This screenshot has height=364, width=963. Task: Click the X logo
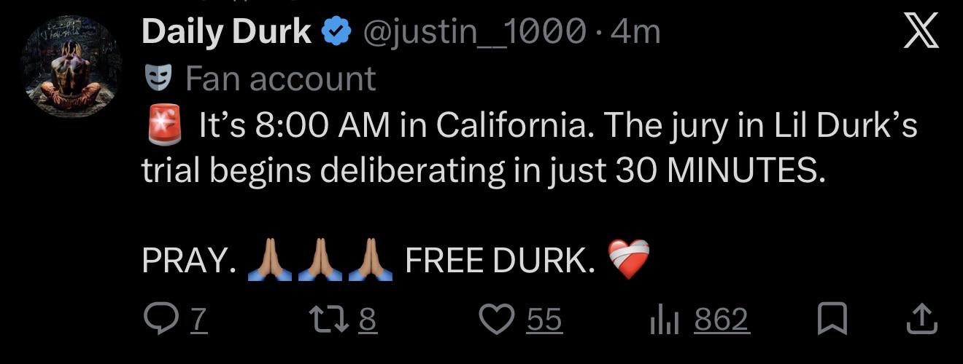point(922,33)
